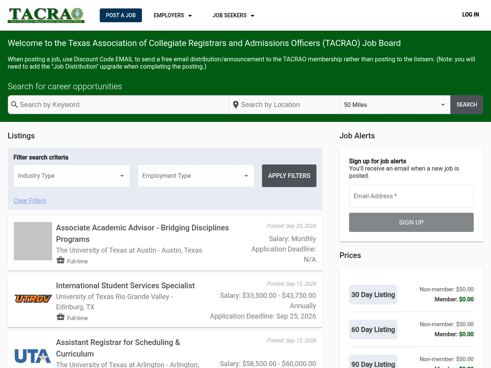This screenshot has height=368, width=491.
Task: Click the 'Job Alerts' heading
Action: (357, 136)
